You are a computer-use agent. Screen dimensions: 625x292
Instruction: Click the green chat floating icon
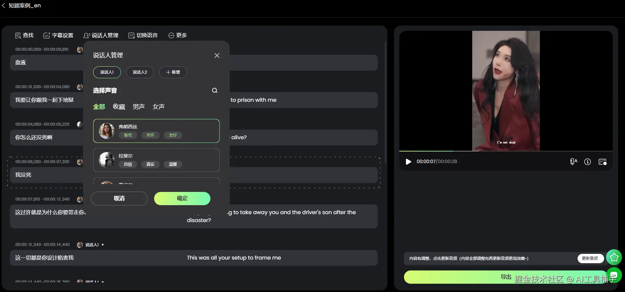click(614, 275)
